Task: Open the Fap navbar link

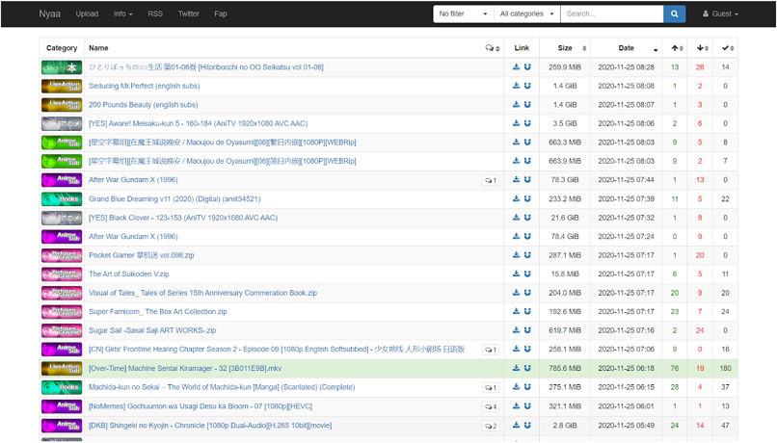Action: [221, 13]
